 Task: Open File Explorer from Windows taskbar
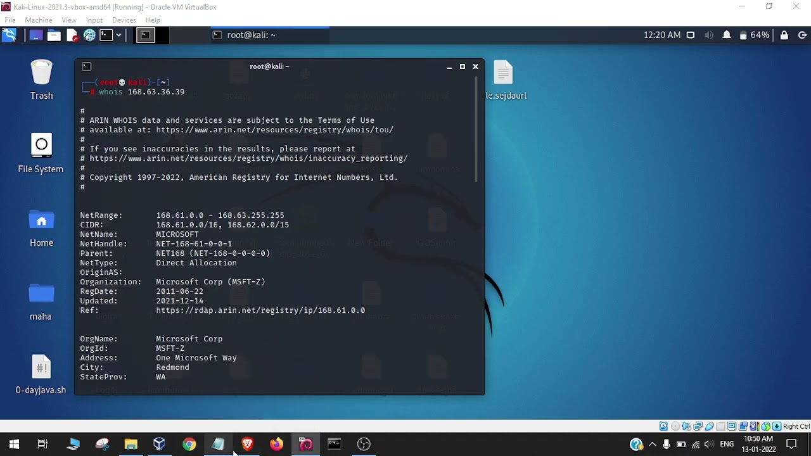coord(131,444)
